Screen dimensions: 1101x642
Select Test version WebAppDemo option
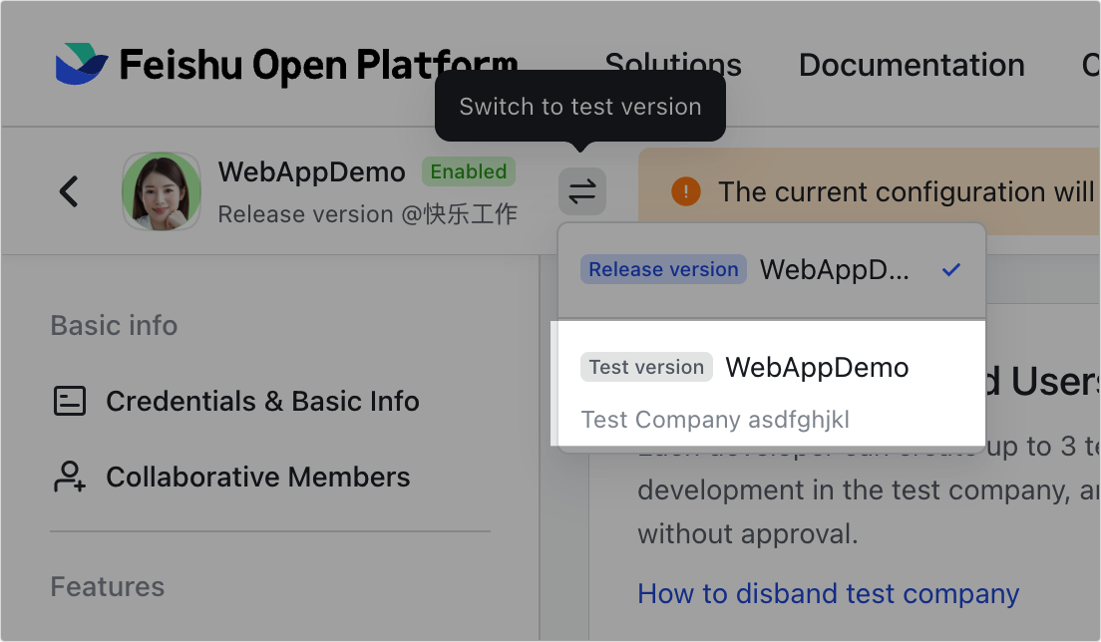(x=772, y=383)
